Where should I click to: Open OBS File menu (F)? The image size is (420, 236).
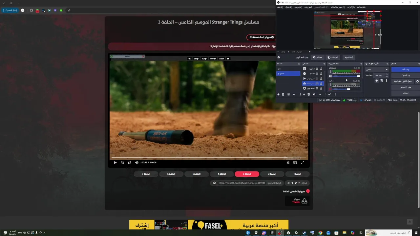[x=280, y=7]
